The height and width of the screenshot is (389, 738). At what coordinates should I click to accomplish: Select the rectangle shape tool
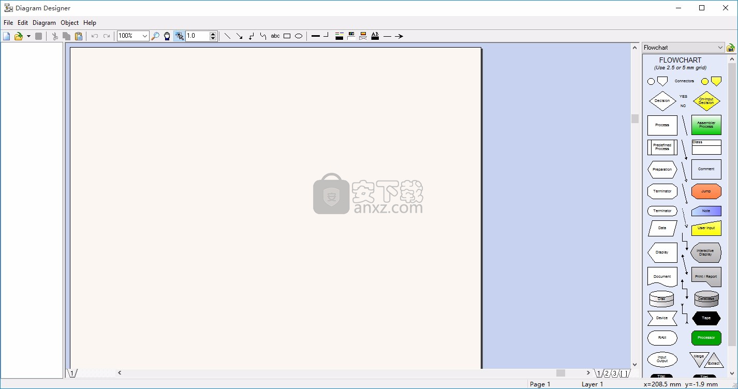[x=287, y=36]
